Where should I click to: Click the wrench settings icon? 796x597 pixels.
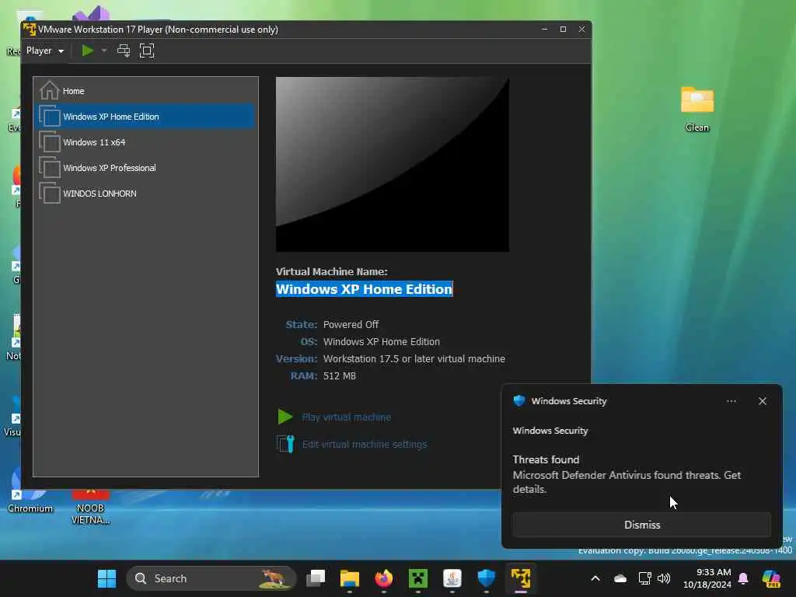click(285, 444)
